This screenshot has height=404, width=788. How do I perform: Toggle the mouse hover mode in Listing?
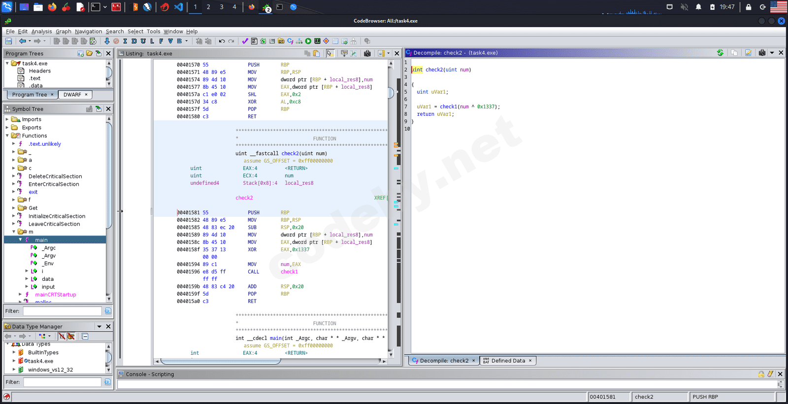330,53
